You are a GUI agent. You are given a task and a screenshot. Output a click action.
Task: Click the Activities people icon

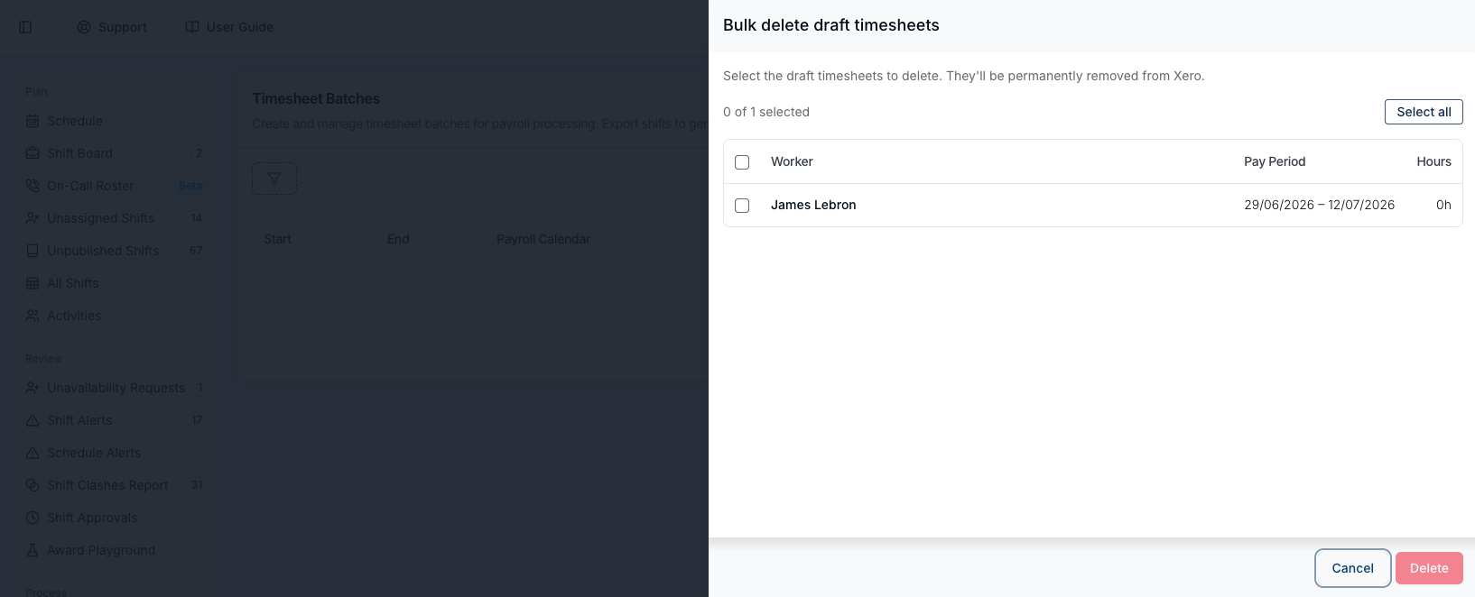(x=32, y=316)
